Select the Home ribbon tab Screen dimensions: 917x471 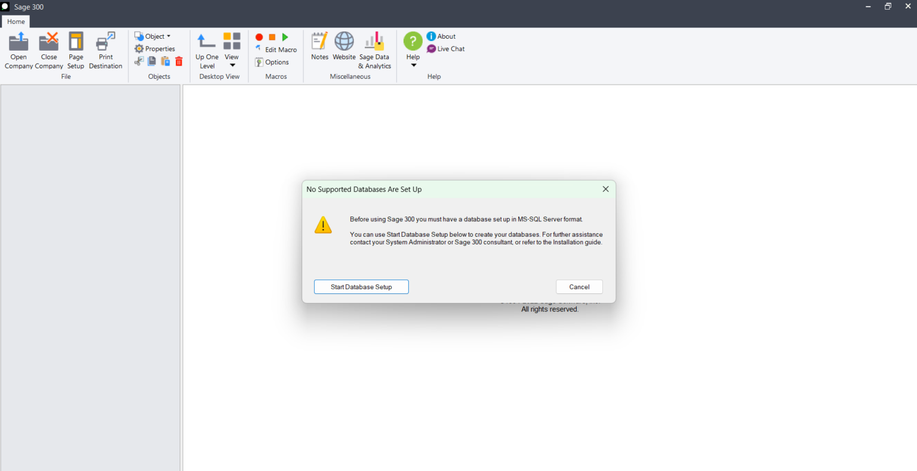pyautogui.click(x=16, y=21)
